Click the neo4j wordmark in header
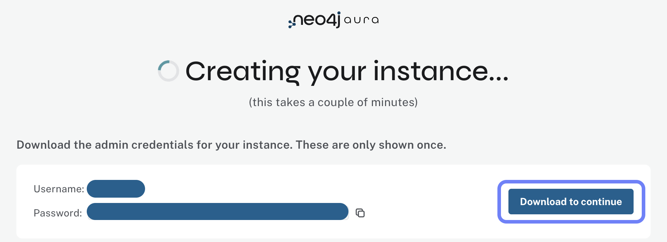 point(317,20)
